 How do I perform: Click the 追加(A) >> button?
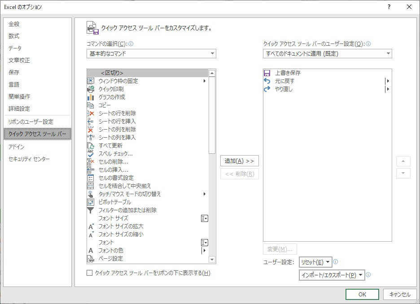240,161
